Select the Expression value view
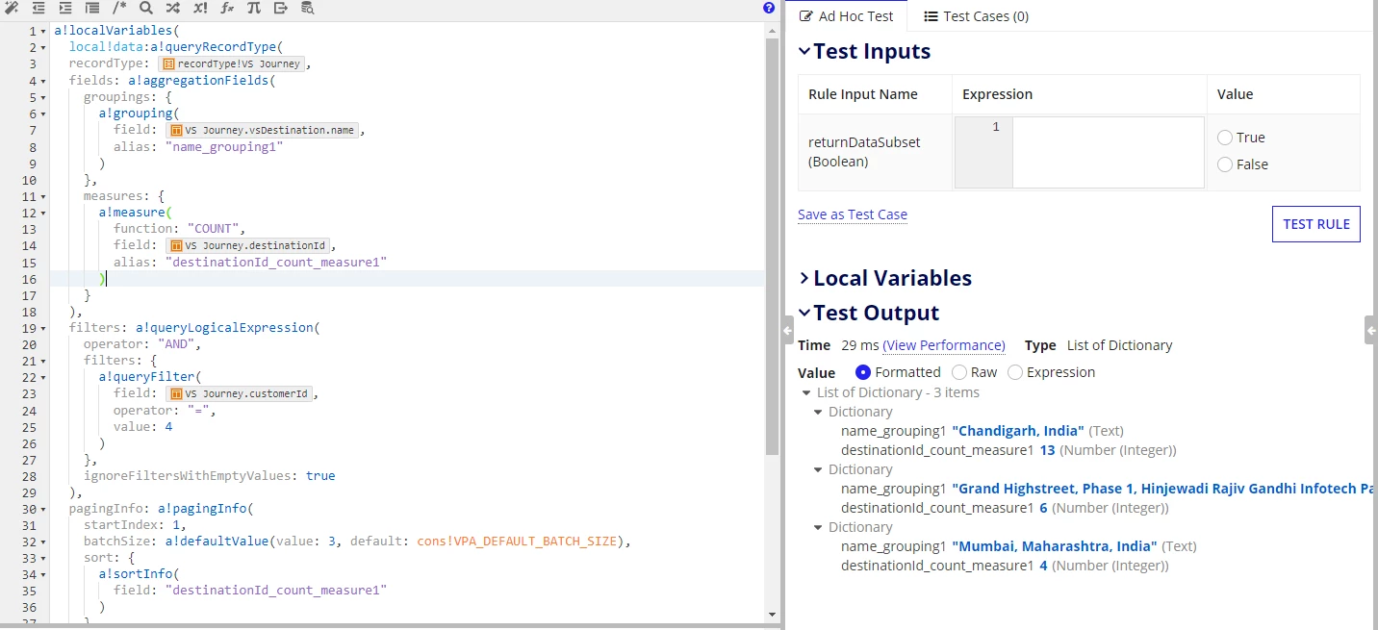 [x=1015, y=372]
